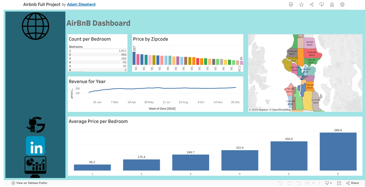Click the G logo icon in the sidebar
Viewport: 365px width, 187px height.
(35, 125)
